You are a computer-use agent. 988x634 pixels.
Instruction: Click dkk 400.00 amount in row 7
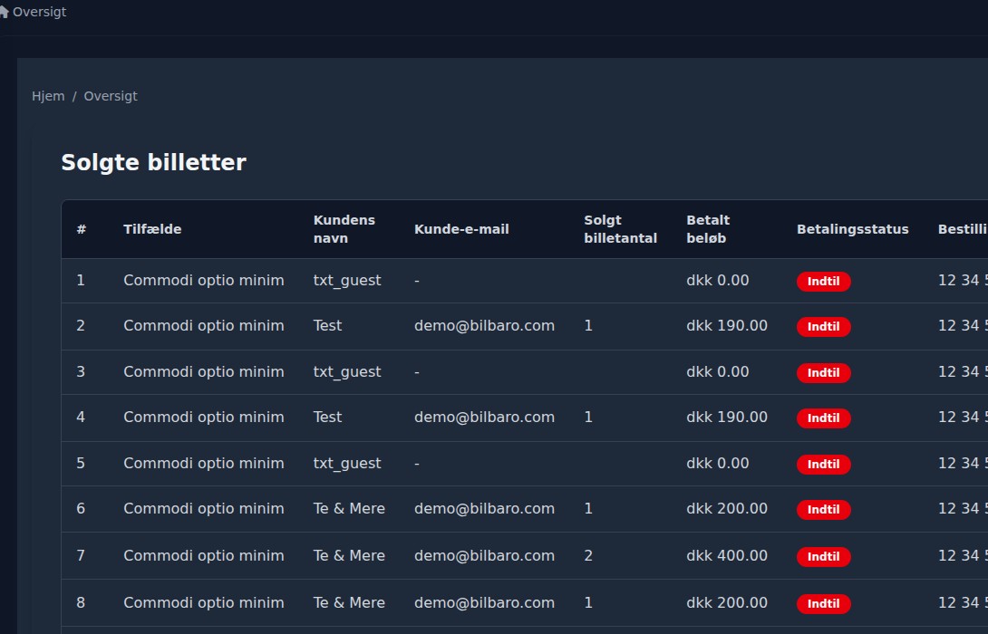(x=727, y=555)
